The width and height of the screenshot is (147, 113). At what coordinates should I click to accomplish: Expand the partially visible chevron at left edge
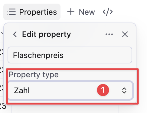point(2,33)
